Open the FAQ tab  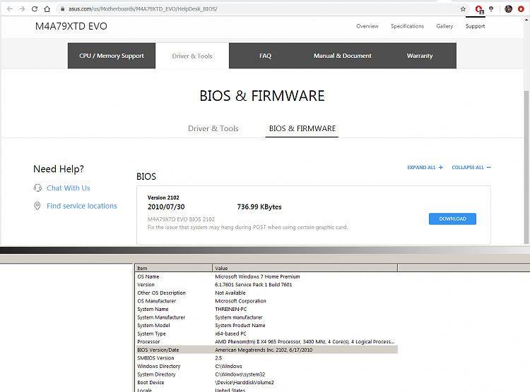pyautogui.click(x=265, y=56)
